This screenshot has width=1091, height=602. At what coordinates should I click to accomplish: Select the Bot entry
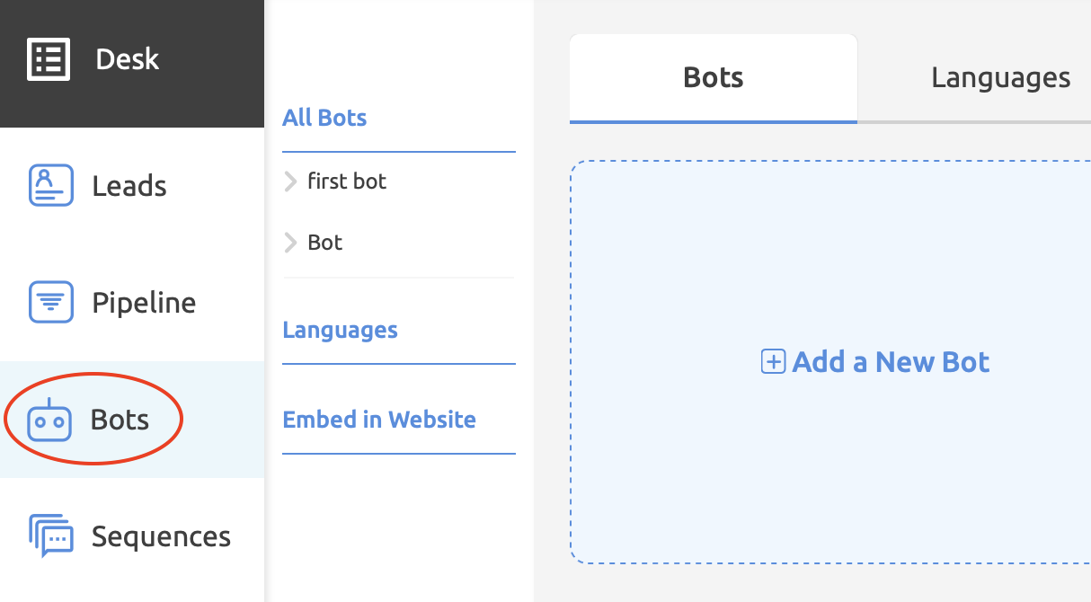click(324, 242)
